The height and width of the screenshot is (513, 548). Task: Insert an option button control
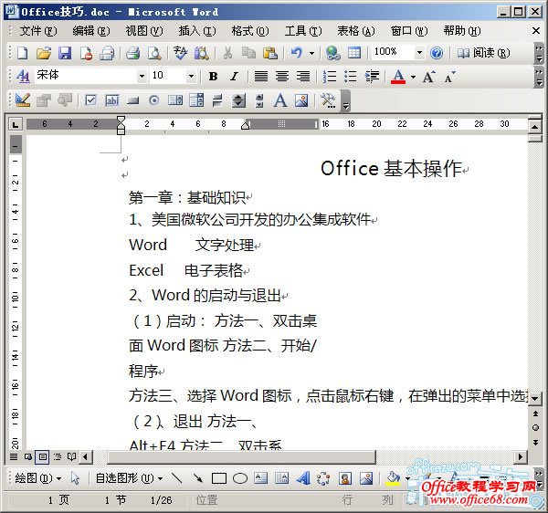(154, 100)
